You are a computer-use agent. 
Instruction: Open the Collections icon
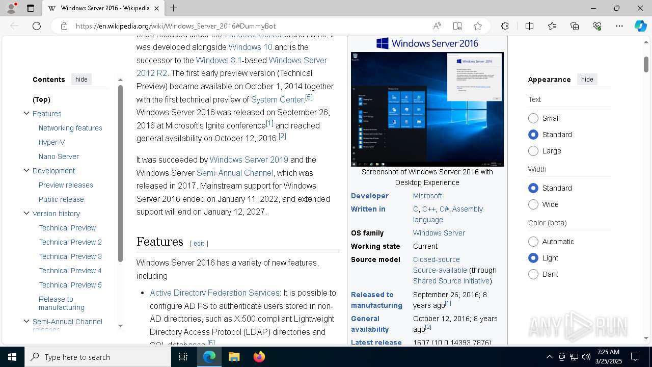click(x=575, y=26)
